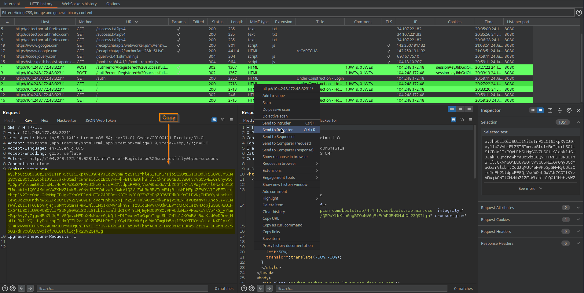The image size is (584, 293).
Task: Collapse the Selection section in Inspector
Action: (578, 122)
